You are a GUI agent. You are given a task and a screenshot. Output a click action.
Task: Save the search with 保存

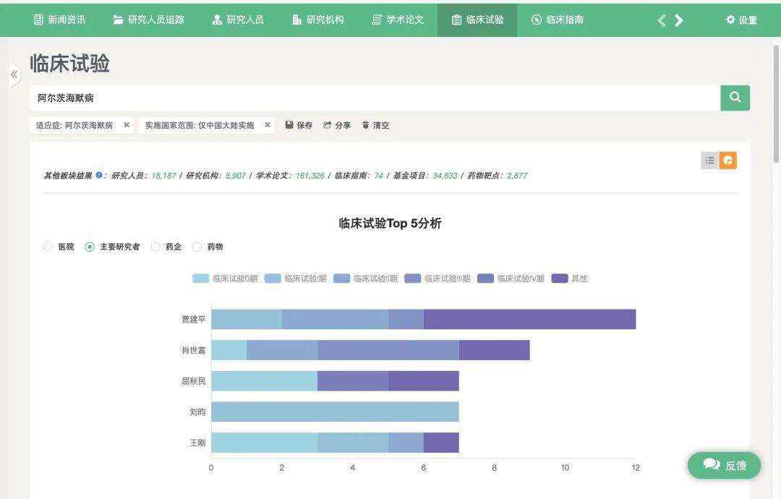click(x=299, y=125)
